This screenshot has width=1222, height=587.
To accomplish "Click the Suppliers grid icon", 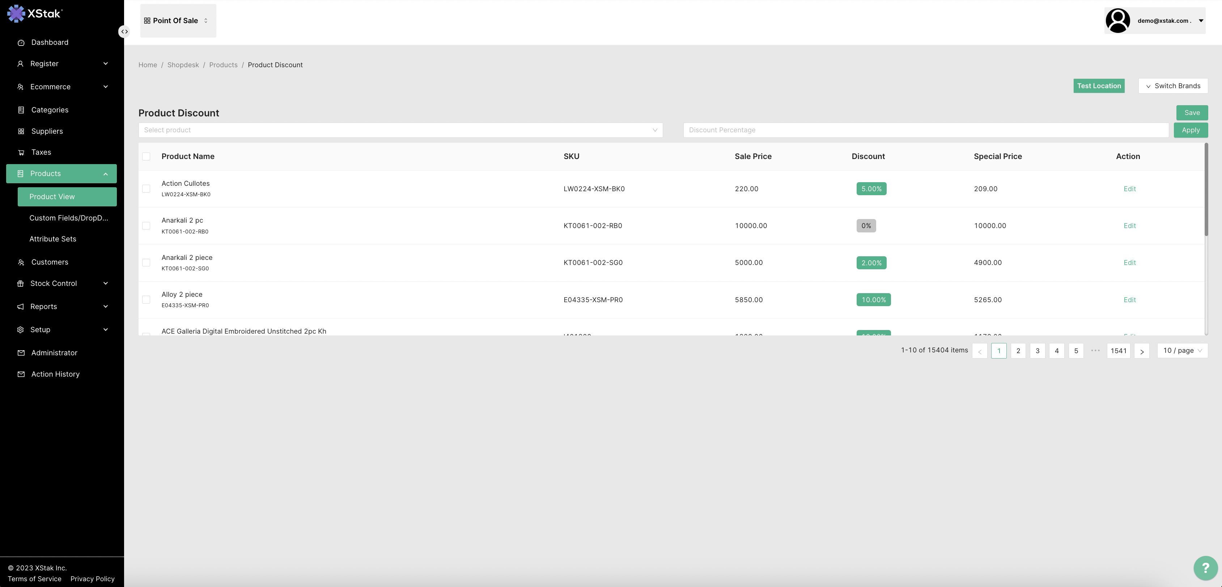I will pyautogui.click(x=21, y=131).
